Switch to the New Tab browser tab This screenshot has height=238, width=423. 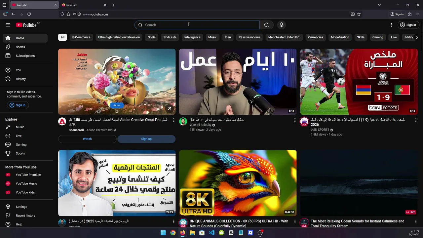pos(84,5)
